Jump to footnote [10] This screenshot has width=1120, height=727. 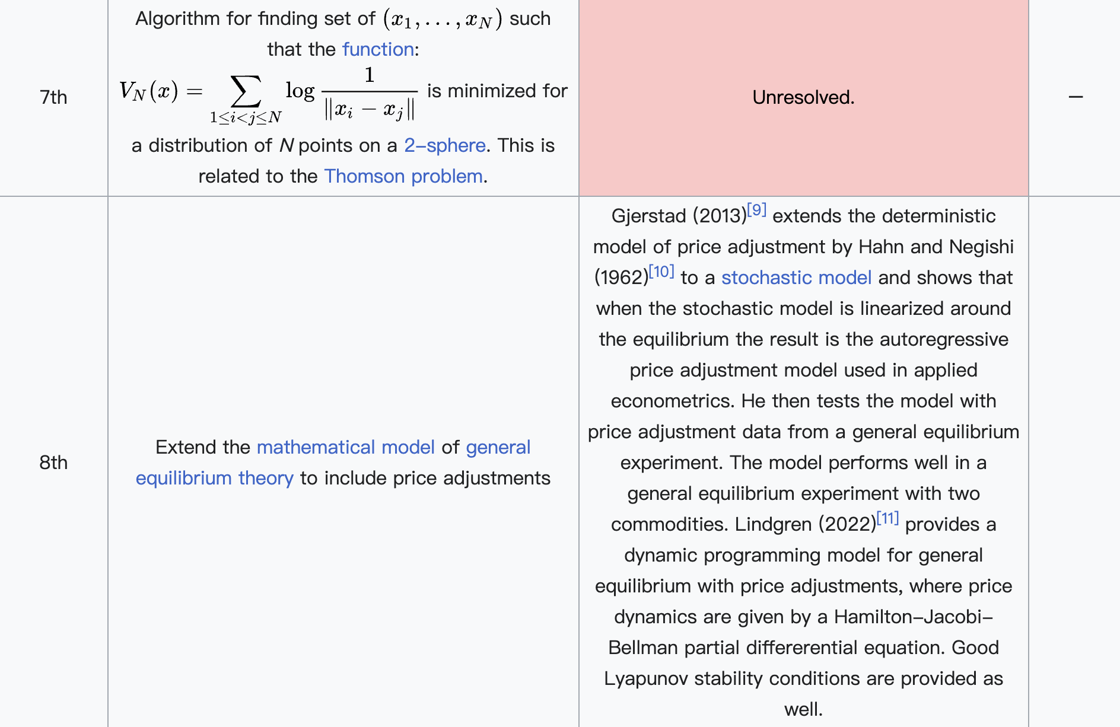coord(661,272)
